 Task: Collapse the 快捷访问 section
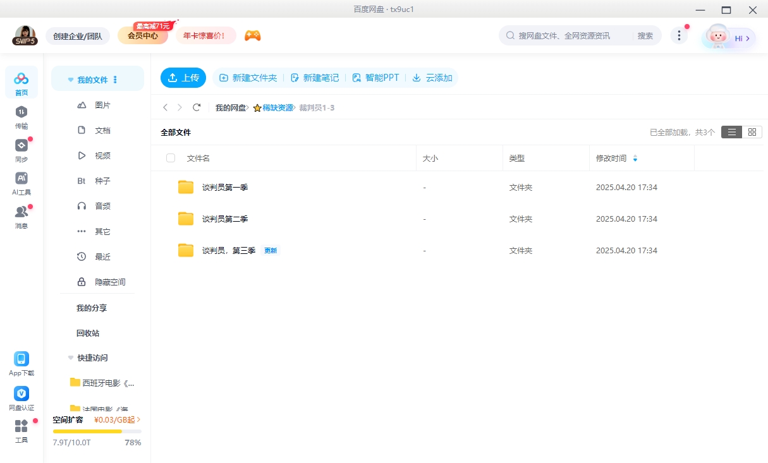pos(70,358)
